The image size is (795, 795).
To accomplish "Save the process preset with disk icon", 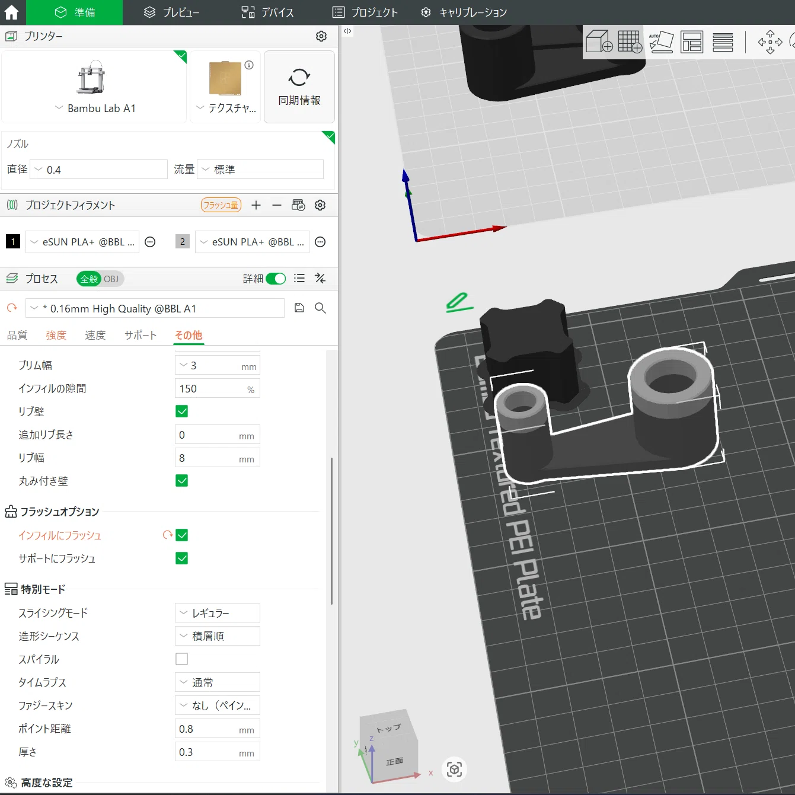I will [299, 308].
